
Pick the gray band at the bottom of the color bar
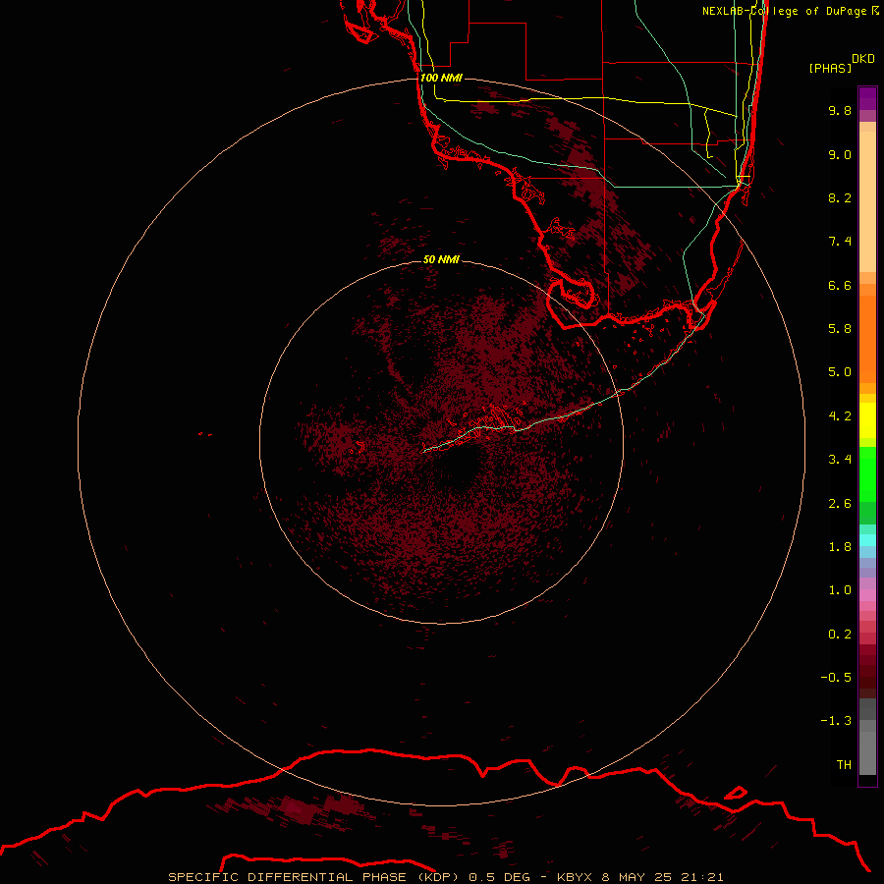[x=867, y=752]
